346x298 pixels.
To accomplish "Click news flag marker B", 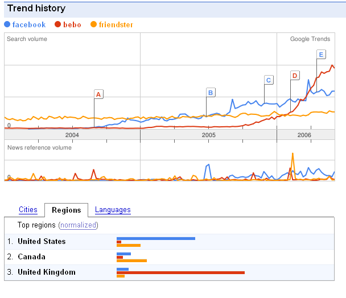I will click(210, 92).
